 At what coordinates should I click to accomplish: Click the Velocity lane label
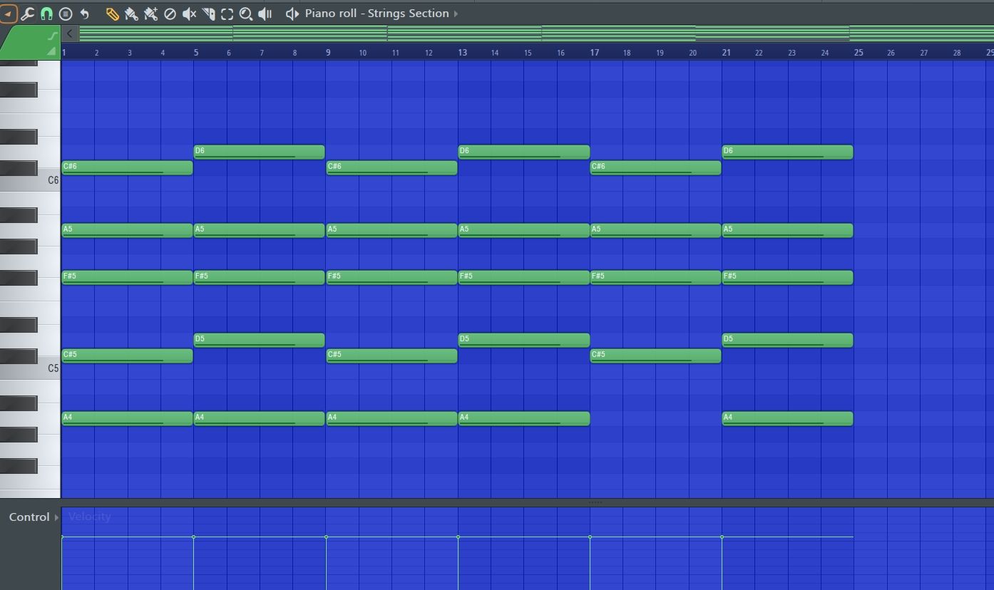[90, 517]
